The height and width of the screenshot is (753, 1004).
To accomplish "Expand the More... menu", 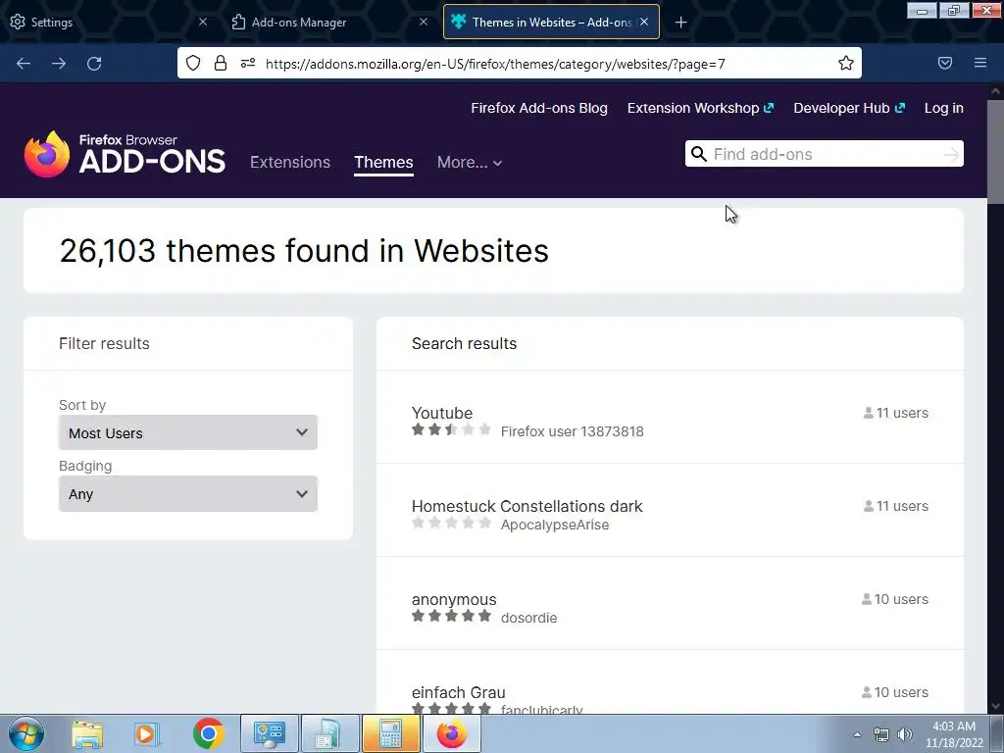I will [470, 162].
